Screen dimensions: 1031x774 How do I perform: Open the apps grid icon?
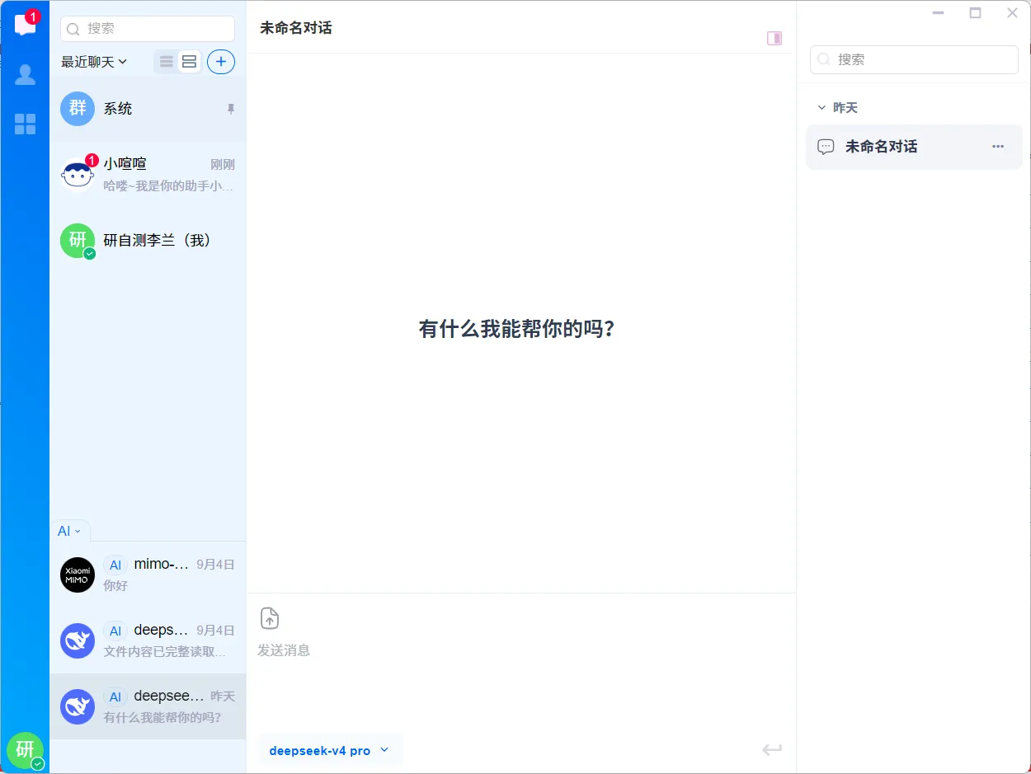[26, 124]
